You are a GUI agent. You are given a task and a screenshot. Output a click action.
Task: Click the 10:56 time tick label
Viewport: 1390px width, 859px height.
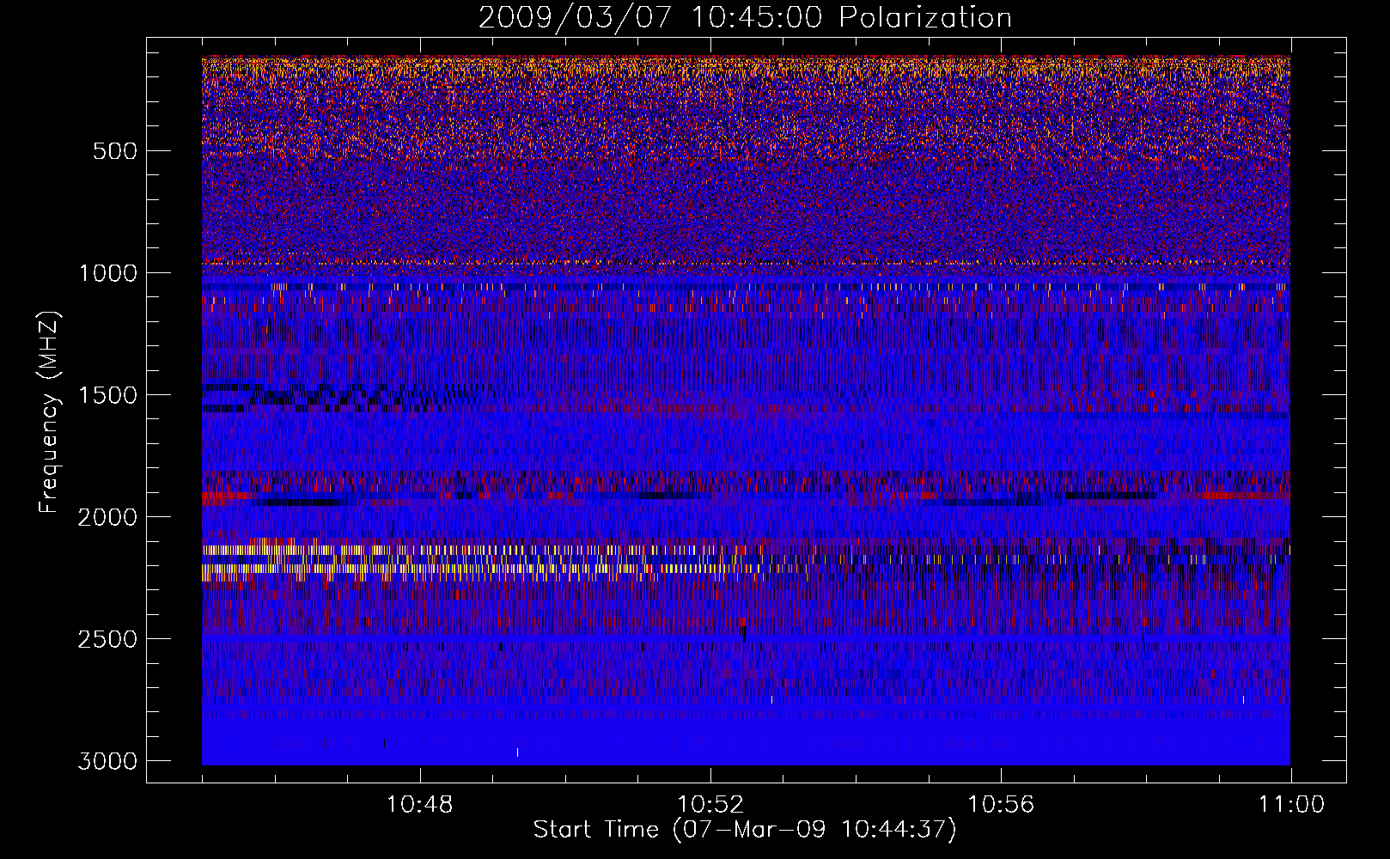coord(1001,805)
